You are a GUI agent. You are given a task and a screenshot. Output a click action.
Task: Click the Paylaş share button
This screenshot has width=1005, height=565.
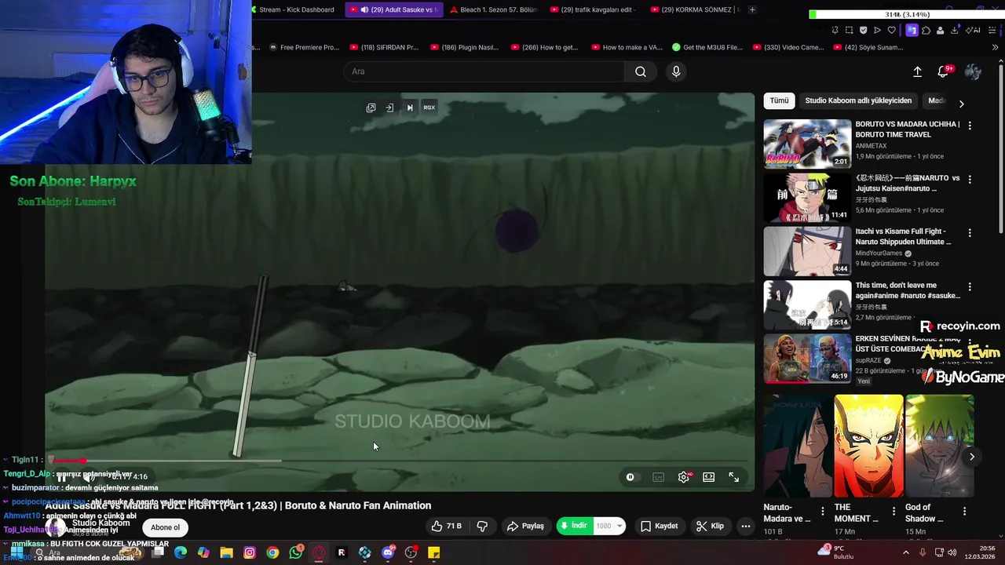[x=526, y=526]
